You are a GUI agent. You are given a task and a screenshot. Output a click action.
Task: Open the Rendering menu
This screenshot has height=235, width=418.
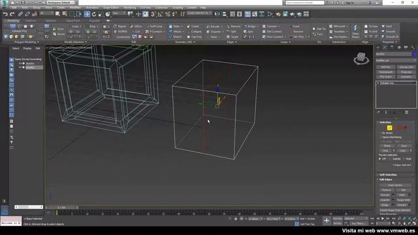click(129, 8)
